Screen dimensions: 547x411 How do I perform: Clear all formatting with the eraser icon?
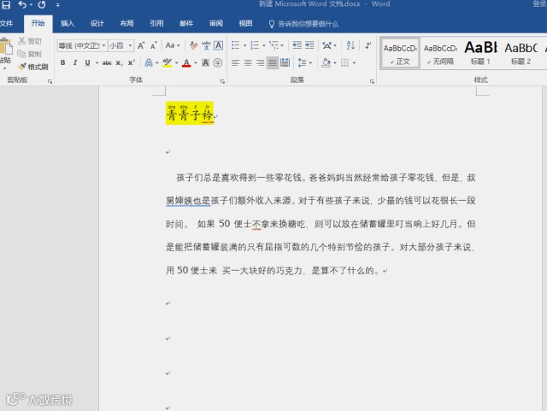(194, 45)
